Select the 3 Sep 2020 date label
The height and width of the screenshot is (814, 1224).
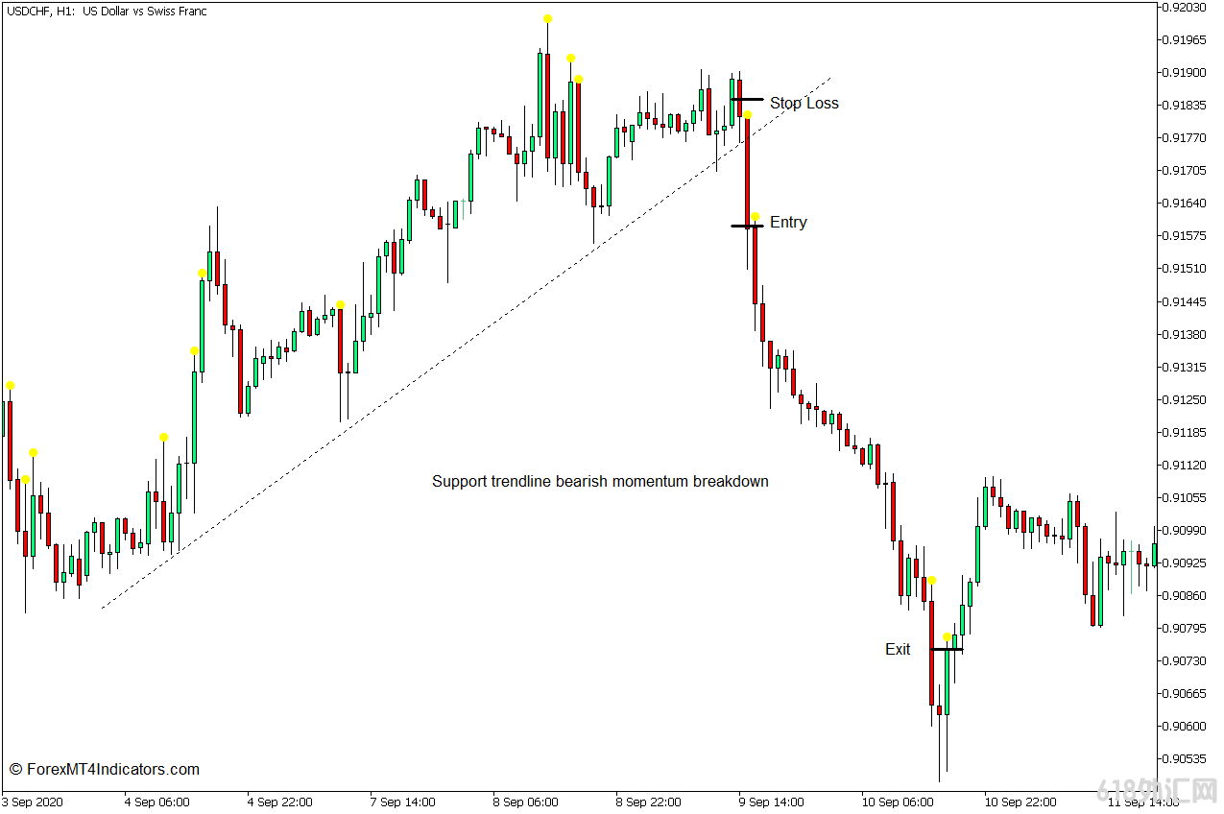33,802
